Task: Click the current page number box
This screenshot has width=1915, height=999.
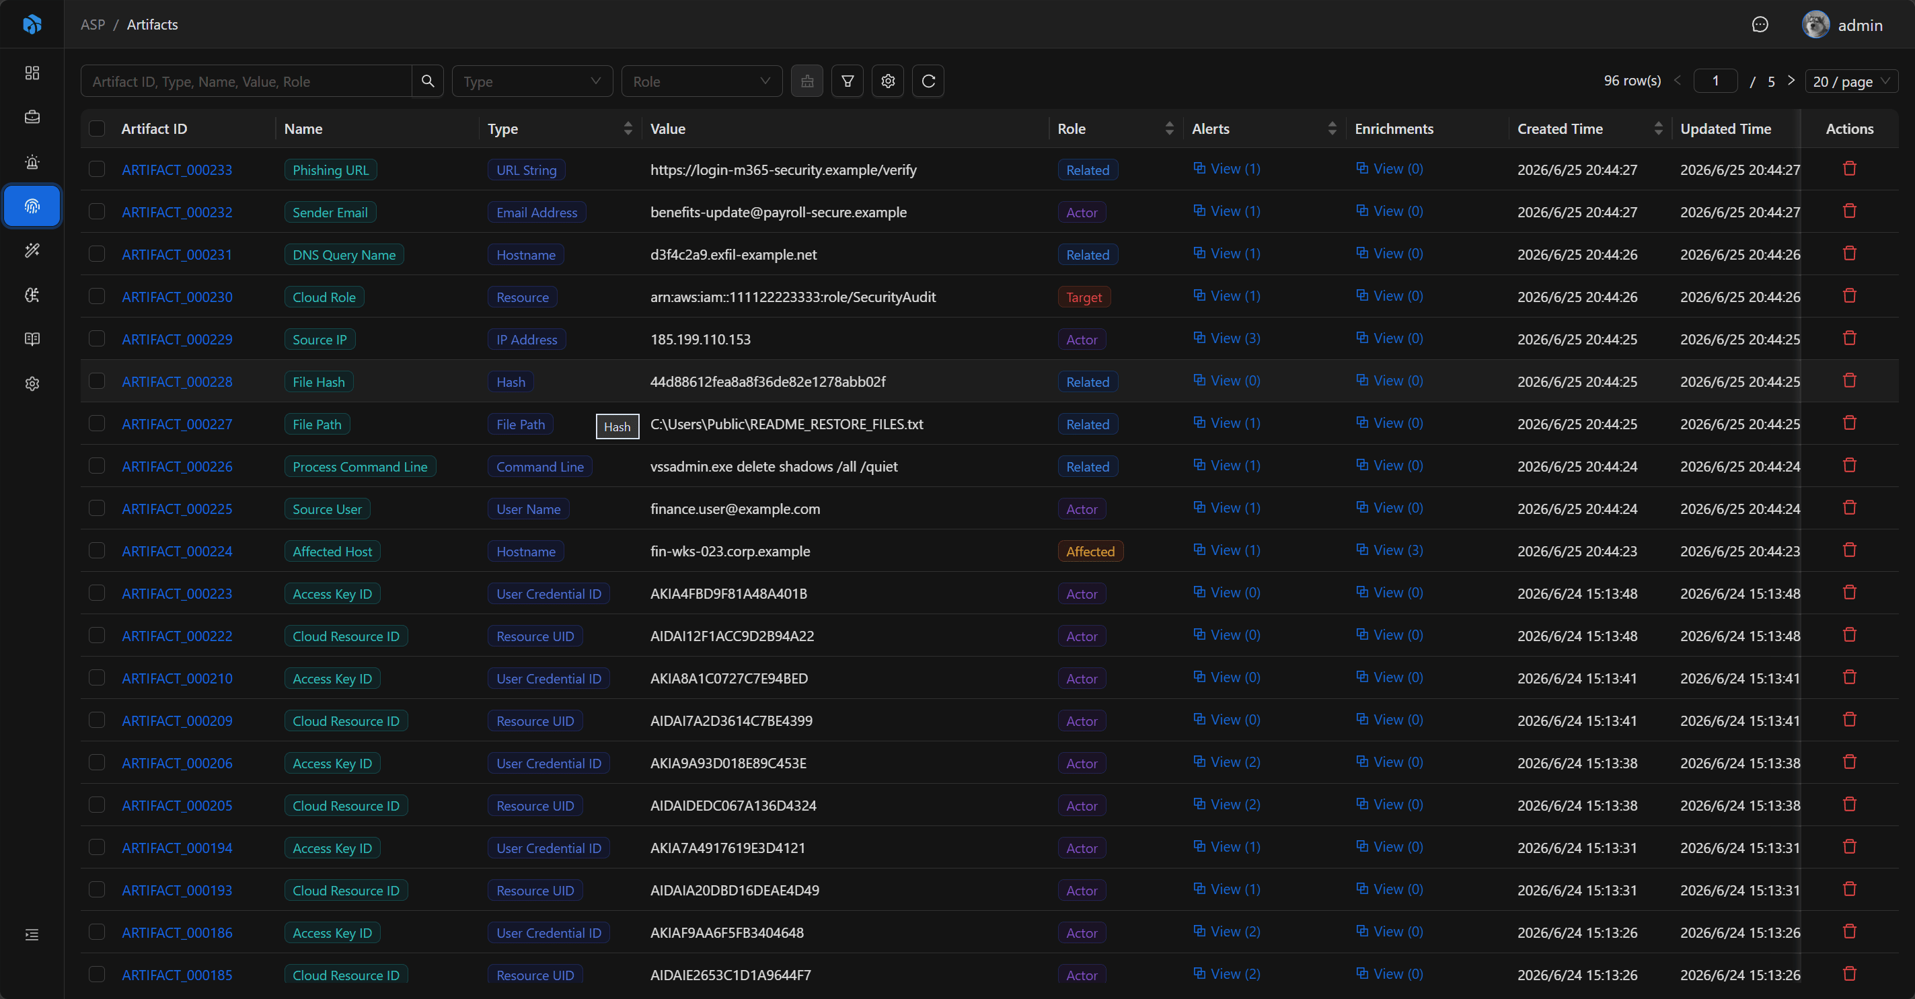Action: click(x=1715, y=81)
